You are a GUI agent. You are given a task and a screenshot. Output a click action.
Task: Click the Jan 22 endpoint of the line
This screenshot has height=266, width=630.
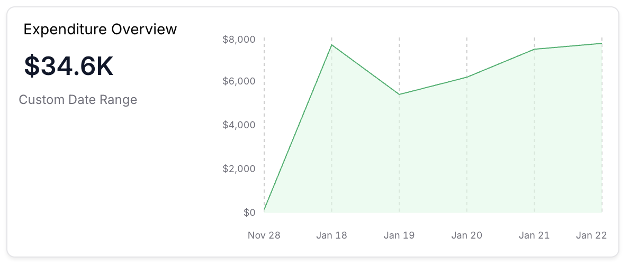pos(602,43)
